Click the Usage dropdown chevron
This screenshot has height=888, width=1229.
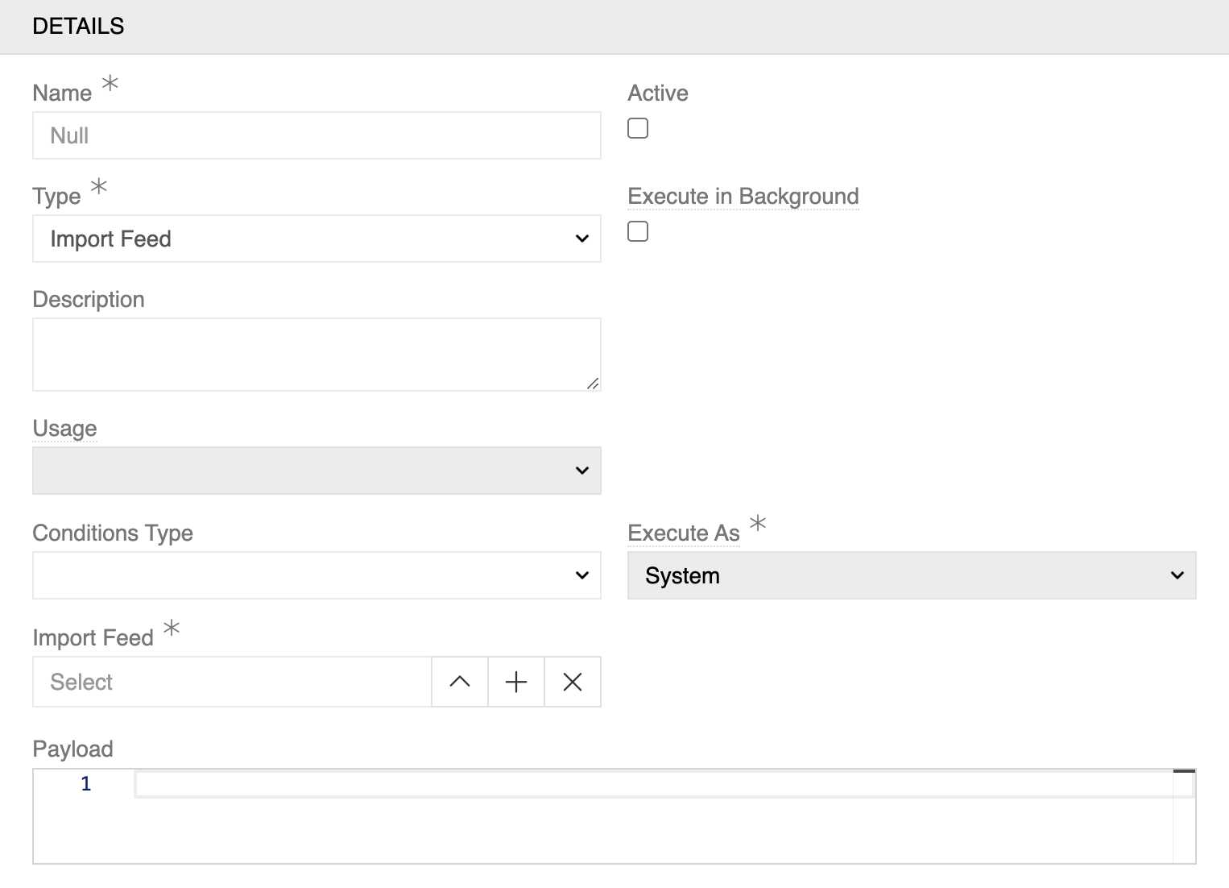pyautogui.click(x=581, y=470)
